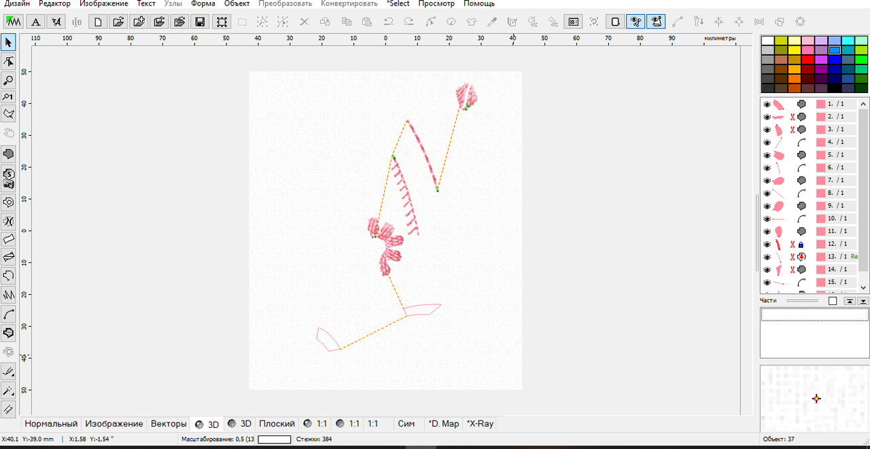Switch to the D. Map view tab
This screenshot has width=870, height=449.
(x=443, y=424)
